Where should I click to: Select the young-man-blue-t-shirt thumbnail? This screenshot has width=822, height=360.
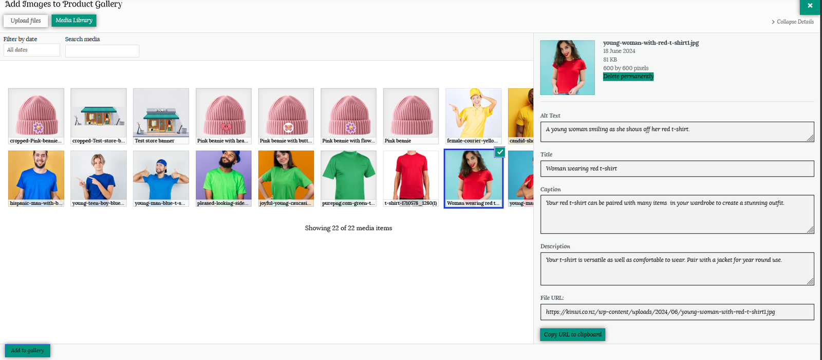[x=161, y=179]
